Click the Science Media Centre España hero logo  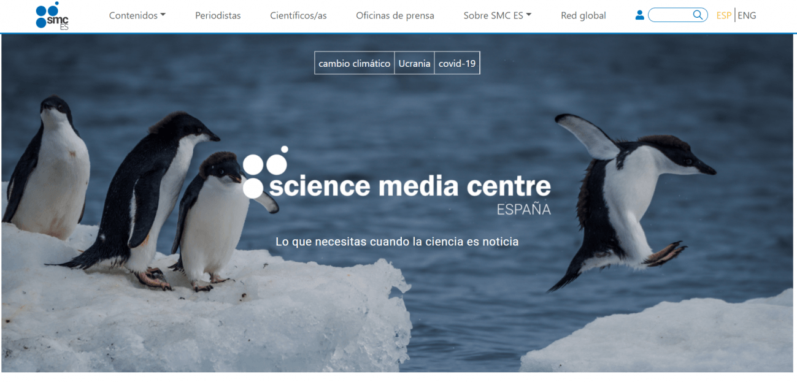pos(396,180)
